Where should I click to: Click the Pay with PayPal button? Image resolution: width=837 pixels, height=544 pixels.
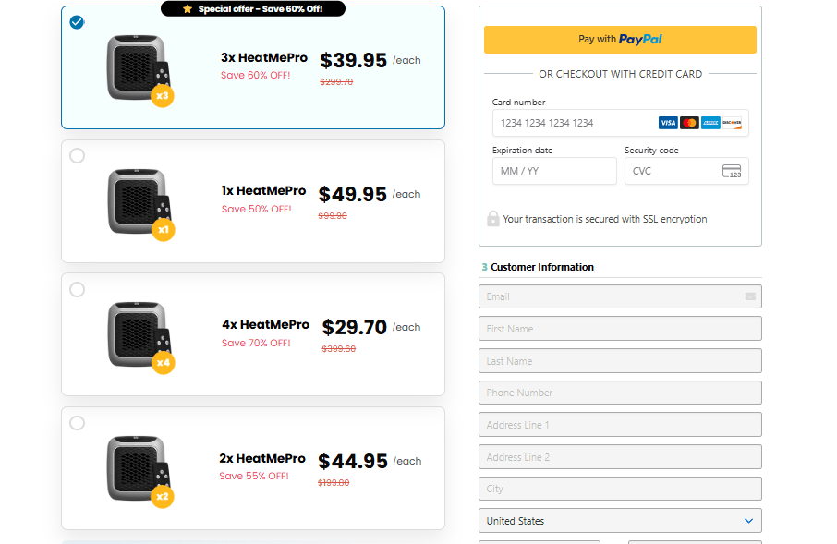click(x=620, y=40)
